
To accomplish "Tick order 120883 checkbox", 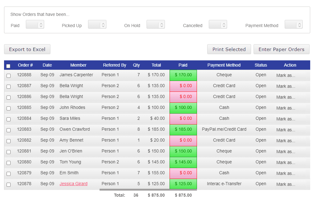I will pos(9,130).
